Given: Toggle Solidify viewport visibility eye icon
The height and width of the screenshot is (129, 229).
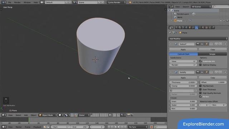Looking at the screenshot, I should point(202,72).
